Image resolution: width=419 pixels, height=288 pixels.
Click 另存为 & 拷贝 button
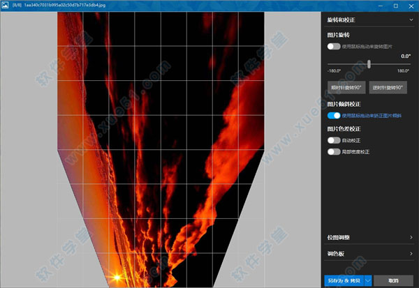344,280
